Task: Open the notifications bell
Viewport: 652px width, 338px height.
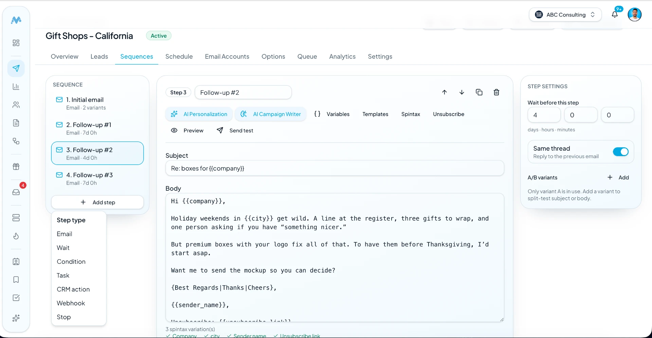Action: coord(615,15)
